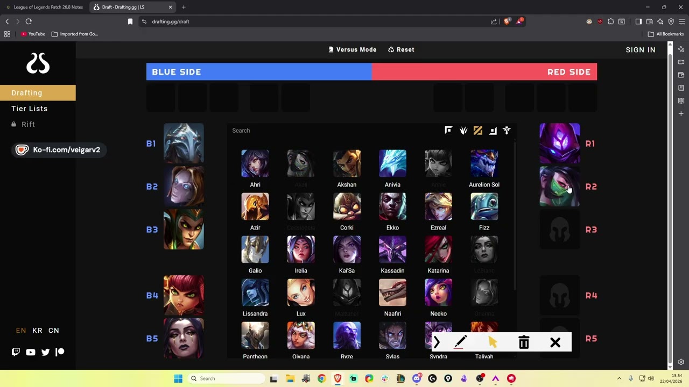Select the Ryze champion icon
The width and height of the screenshot is (689, 387).
[347, 335]
